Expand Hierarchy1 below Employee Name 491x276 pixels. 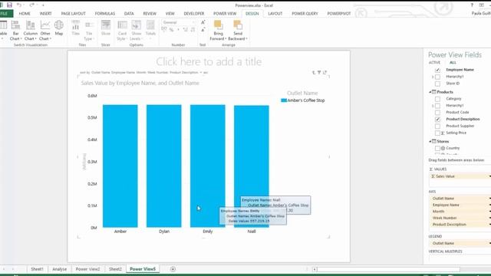433,77
